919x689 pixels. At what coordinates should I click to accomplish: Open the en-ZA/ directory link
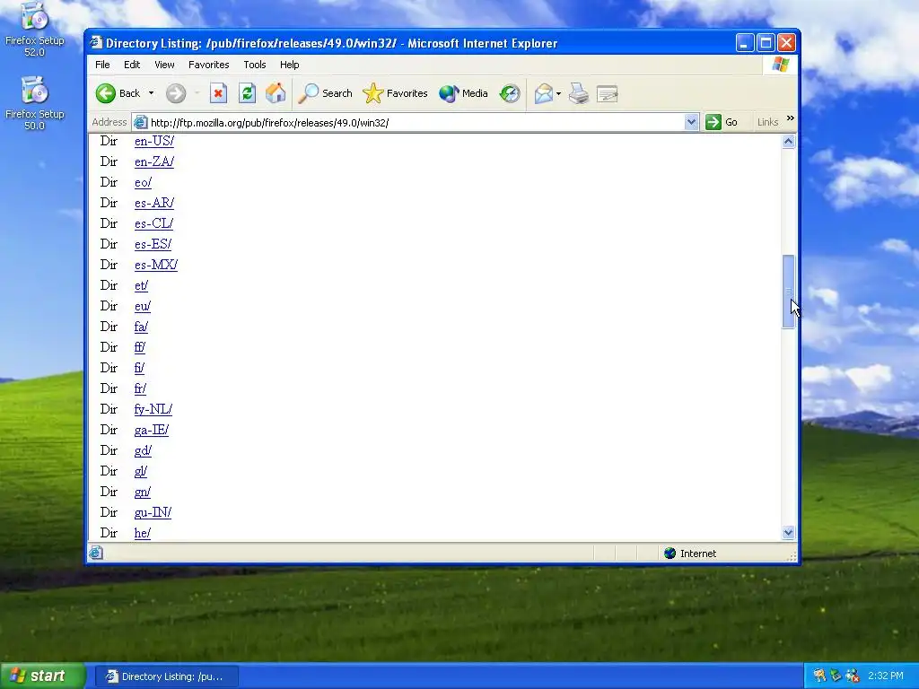point(154,161)
